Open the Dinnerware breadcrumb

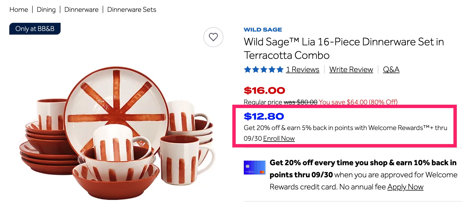[81, 9]
